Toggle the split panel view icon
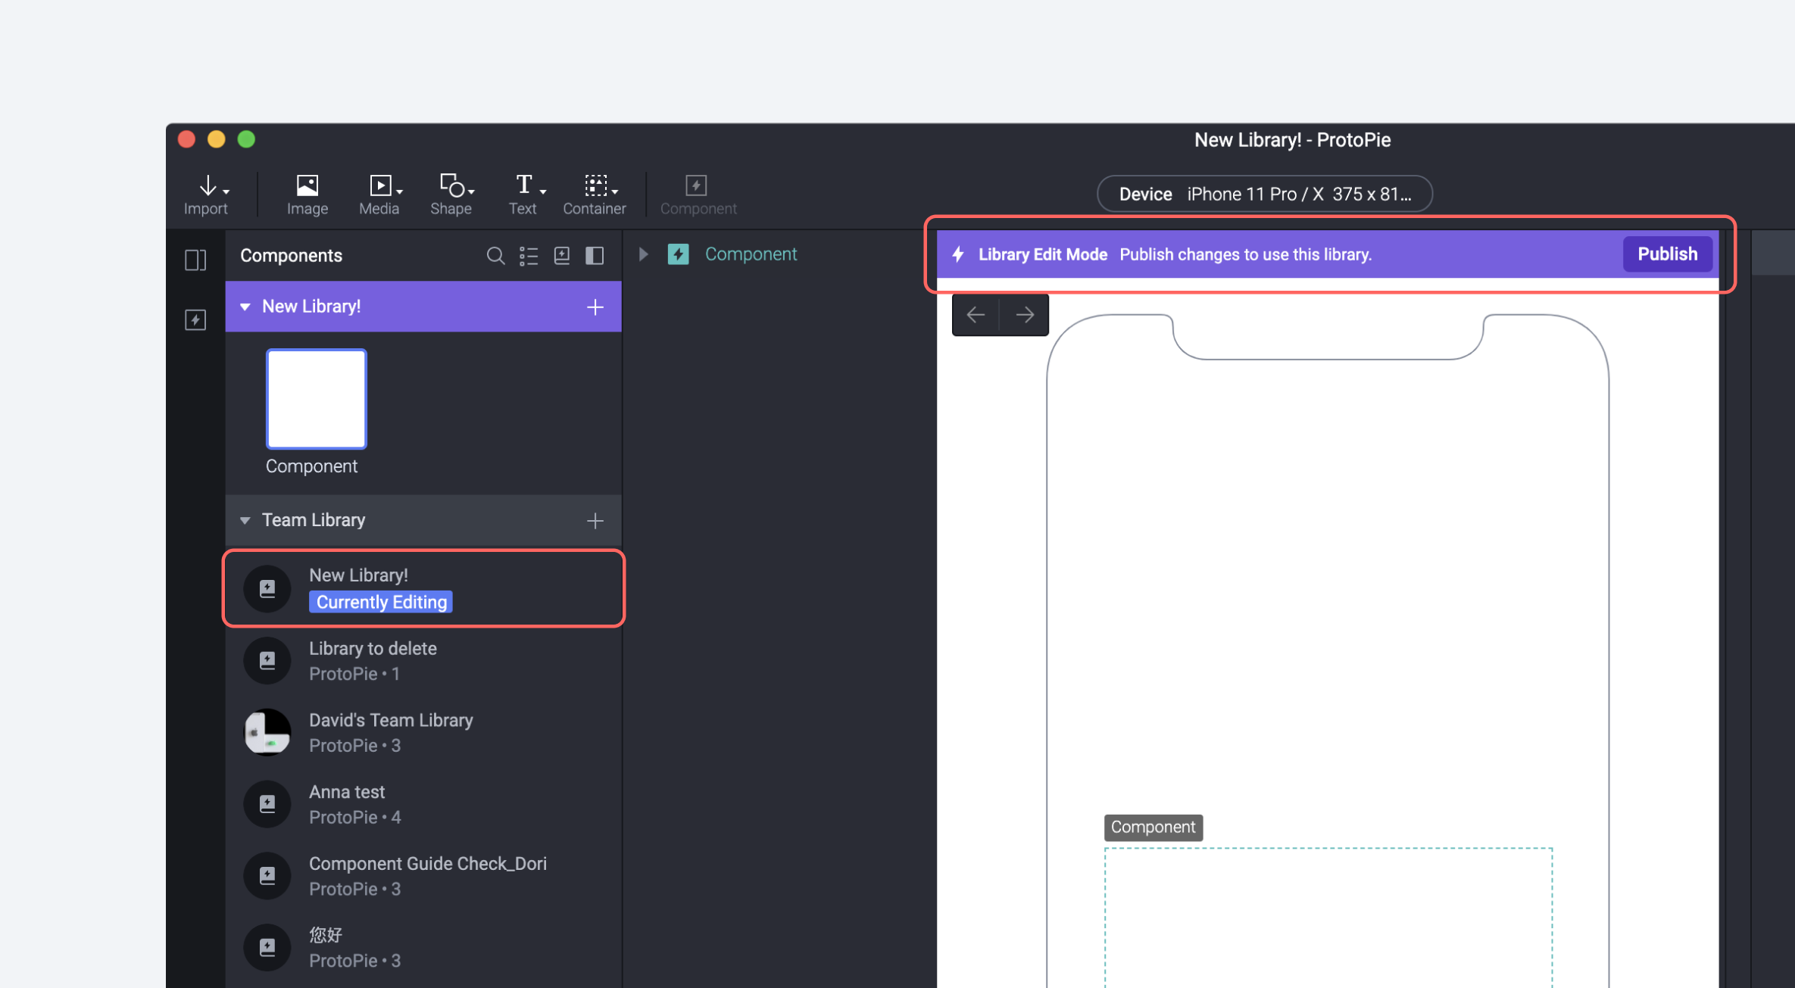 (x=595, y=256)
